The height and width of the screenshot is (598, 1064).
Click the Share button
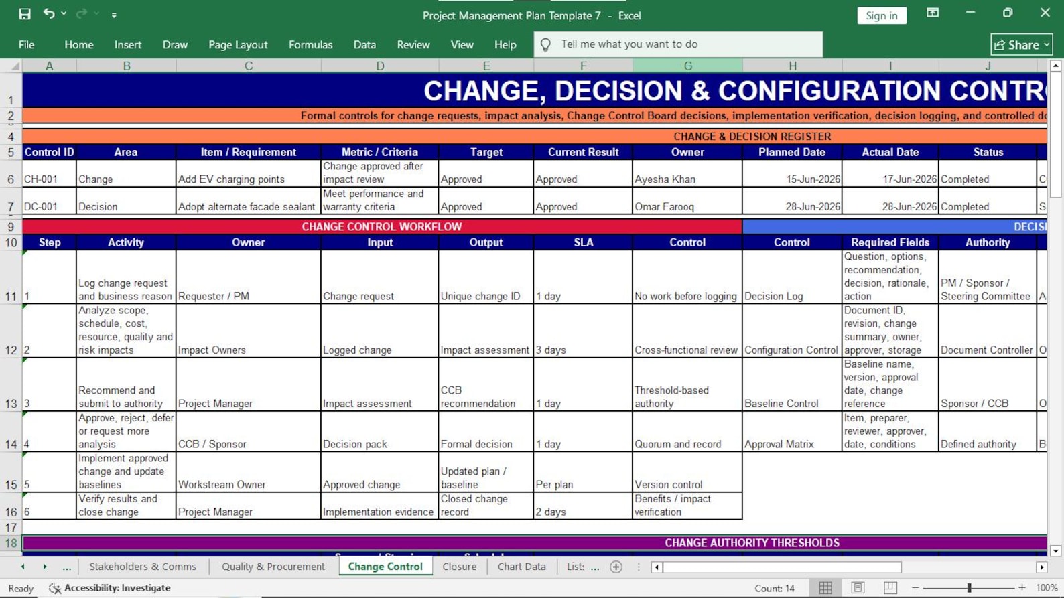coord(1022,45)
